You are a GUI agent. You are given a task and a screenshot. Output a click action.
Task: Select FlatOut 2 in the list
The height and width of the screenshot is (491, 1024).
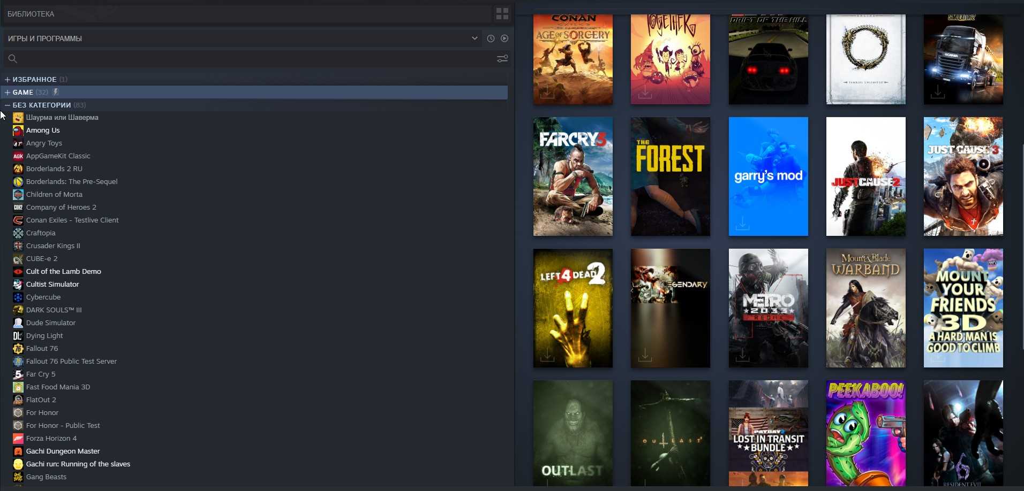point(41,400)
